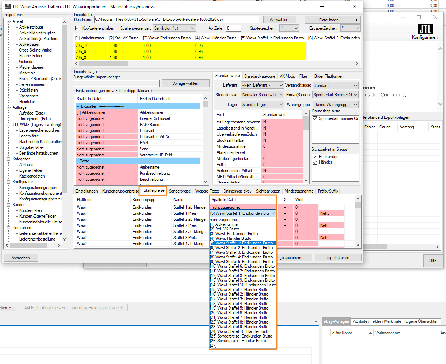This screenshot has width=446, height=364.
Task: Click the Auf Einkaufsliste setzen button
Action: [45, 308]
